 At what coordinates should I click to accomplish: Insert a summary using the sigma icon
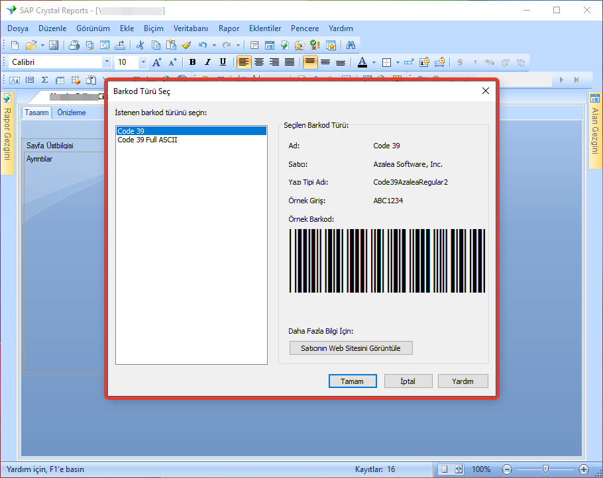(x=44, y=80)
